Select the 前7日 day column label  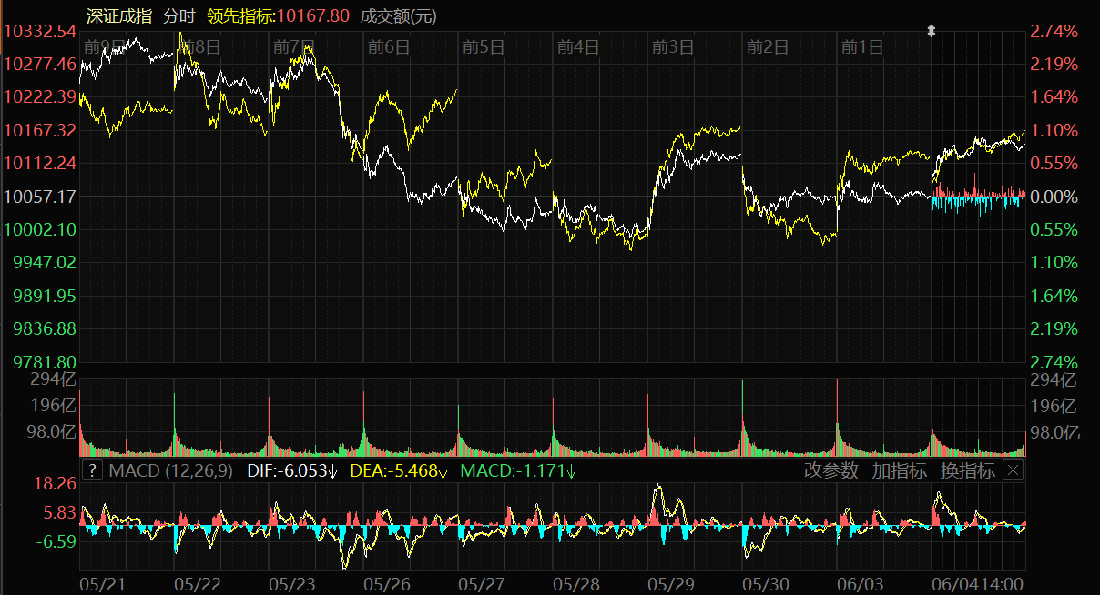pyautogui.click(x=294, y=46)
